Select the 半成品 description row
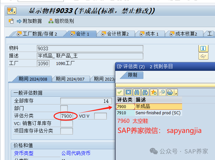215x160 pixels. [x=159, y=106]
